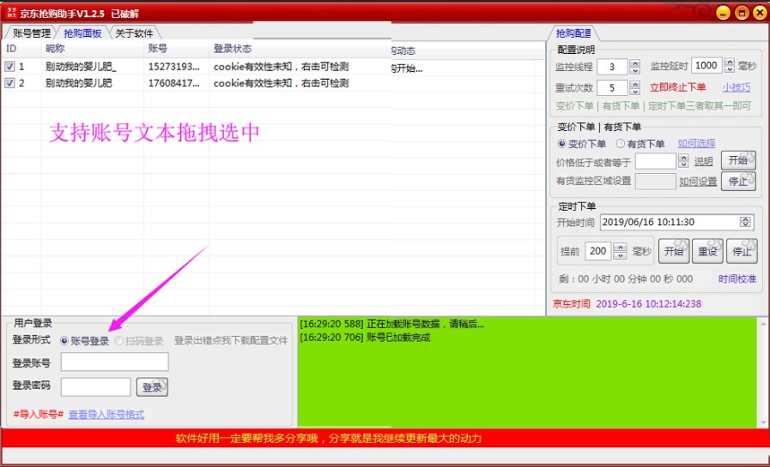Sort by the 昵称 column header
Image resolution: width=770 pixels, height=467 pixels.
(54, 49)
